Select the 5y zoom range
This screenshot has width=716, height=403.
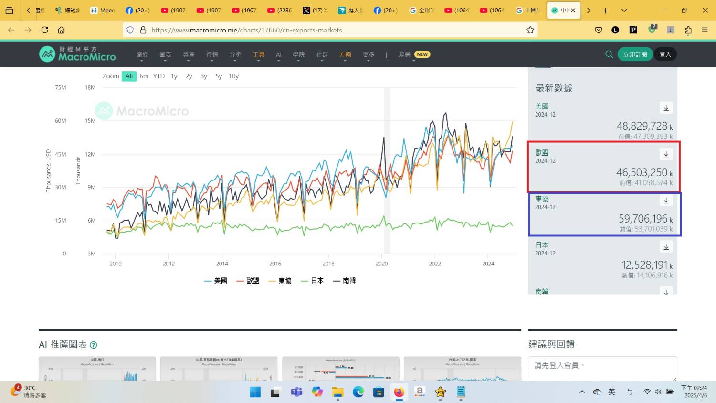click(x=219, y=76)
